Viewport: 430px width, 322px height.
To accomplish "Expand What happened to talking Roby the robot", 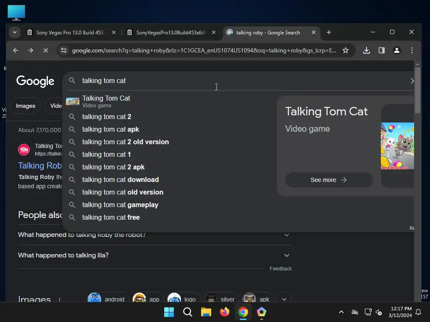I will [x=155, y=235].
